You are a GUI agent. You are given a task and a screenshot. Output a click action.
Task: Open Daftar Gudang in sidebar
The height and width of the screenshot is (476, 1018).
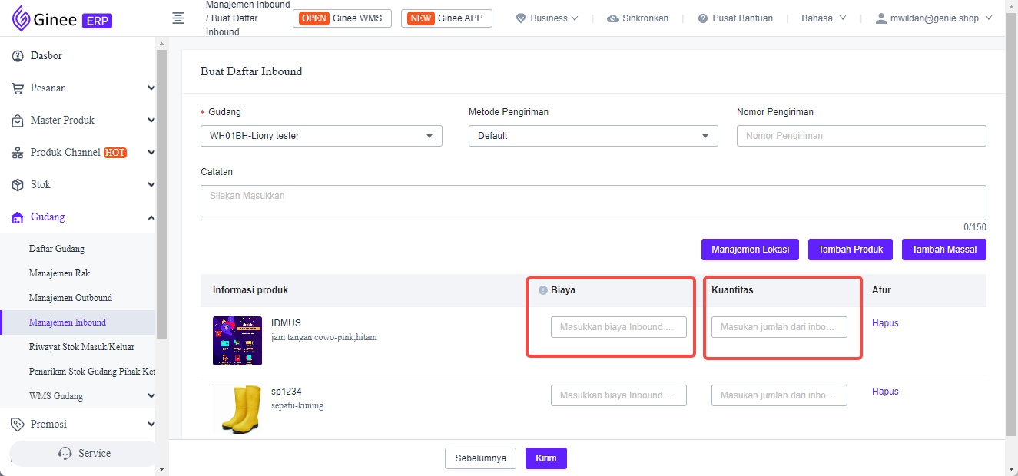[x=57, y=249]
